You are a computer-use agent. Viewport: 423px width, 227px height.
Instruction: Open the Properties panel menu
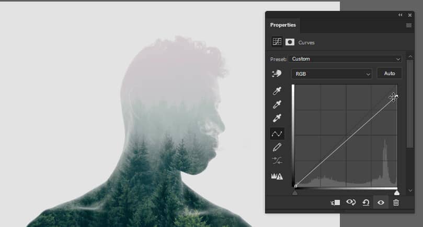(409, 26)
